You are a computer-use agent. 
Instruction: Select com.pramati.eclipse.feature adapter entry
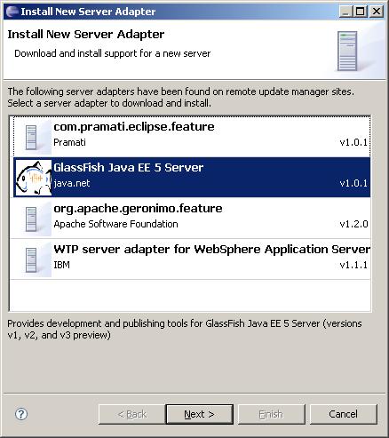click(190, 137)
